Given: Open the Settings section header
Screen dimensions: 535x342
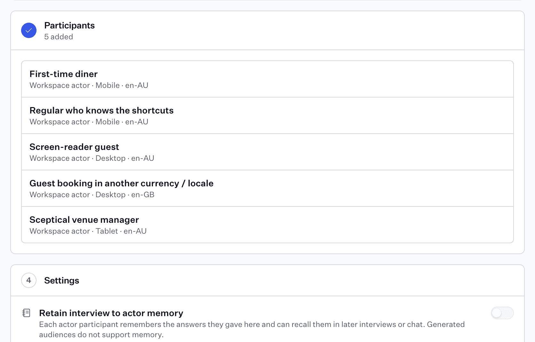Looking at the screenshot, I should (267, 280).
